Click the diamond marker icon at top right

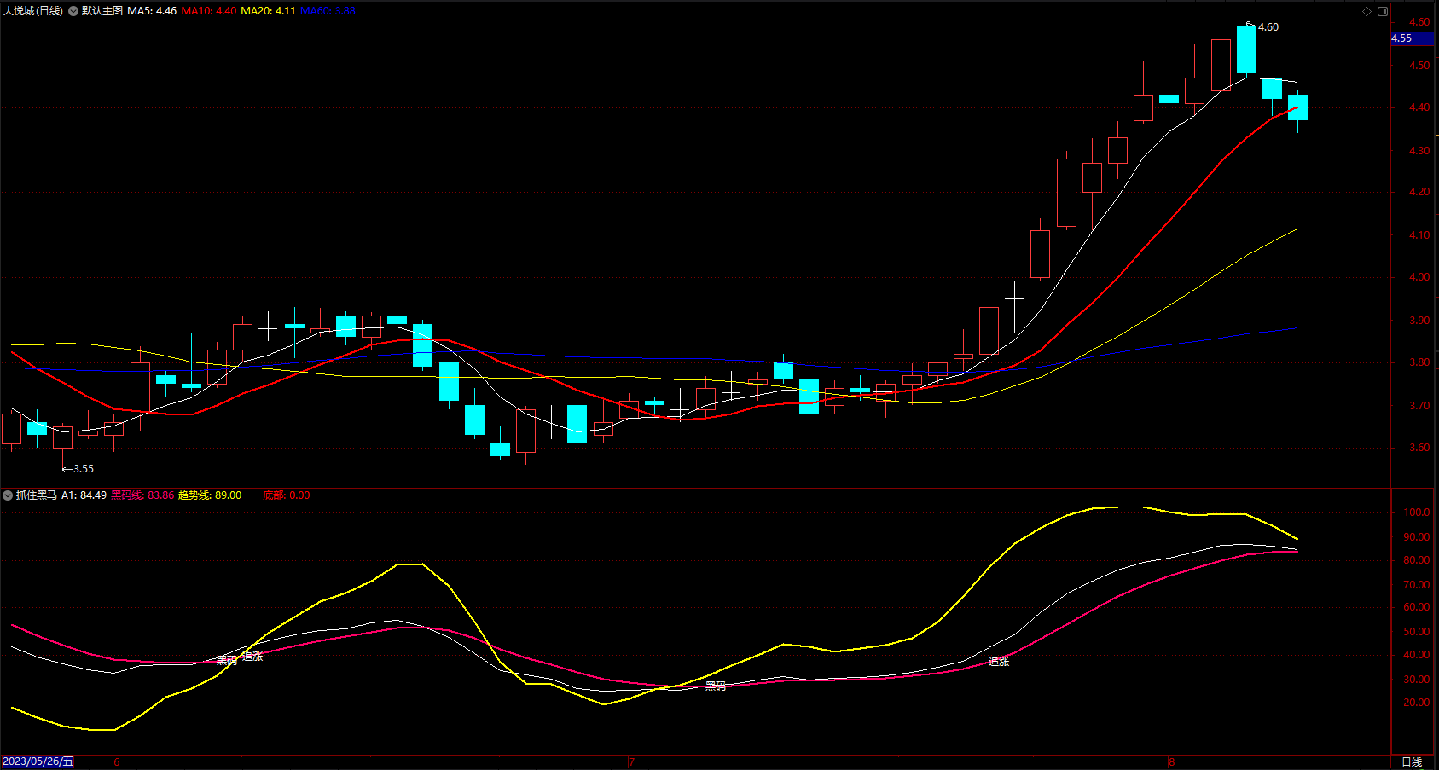click(1366, 11)
